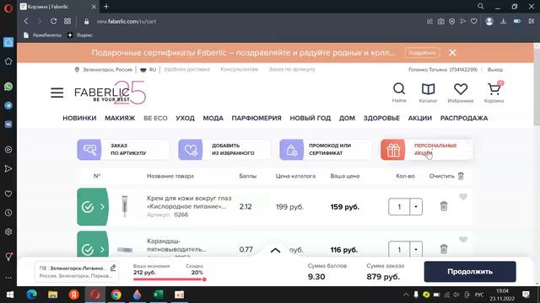Open УХОД menu section
The width and height of the screenshot is (540, 303).
pyautogui.click(x=185, y=118)
